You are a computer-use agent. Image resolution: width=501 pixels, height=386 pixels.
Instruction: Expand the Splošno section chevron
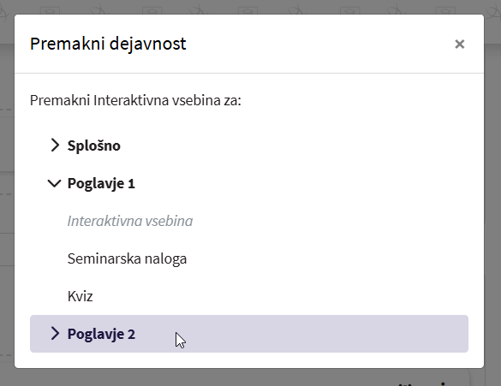pyautogui.click(x=55, y=145)
